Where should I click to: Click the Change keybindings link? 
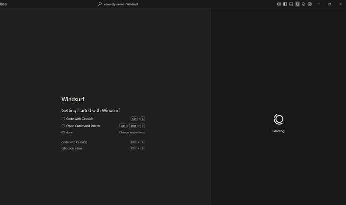[132, 132]
